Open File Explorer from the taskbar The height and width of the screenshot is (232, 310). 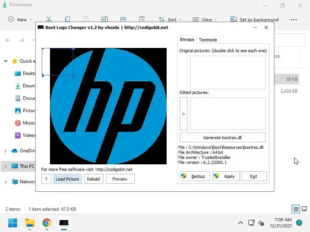[30, 223]
